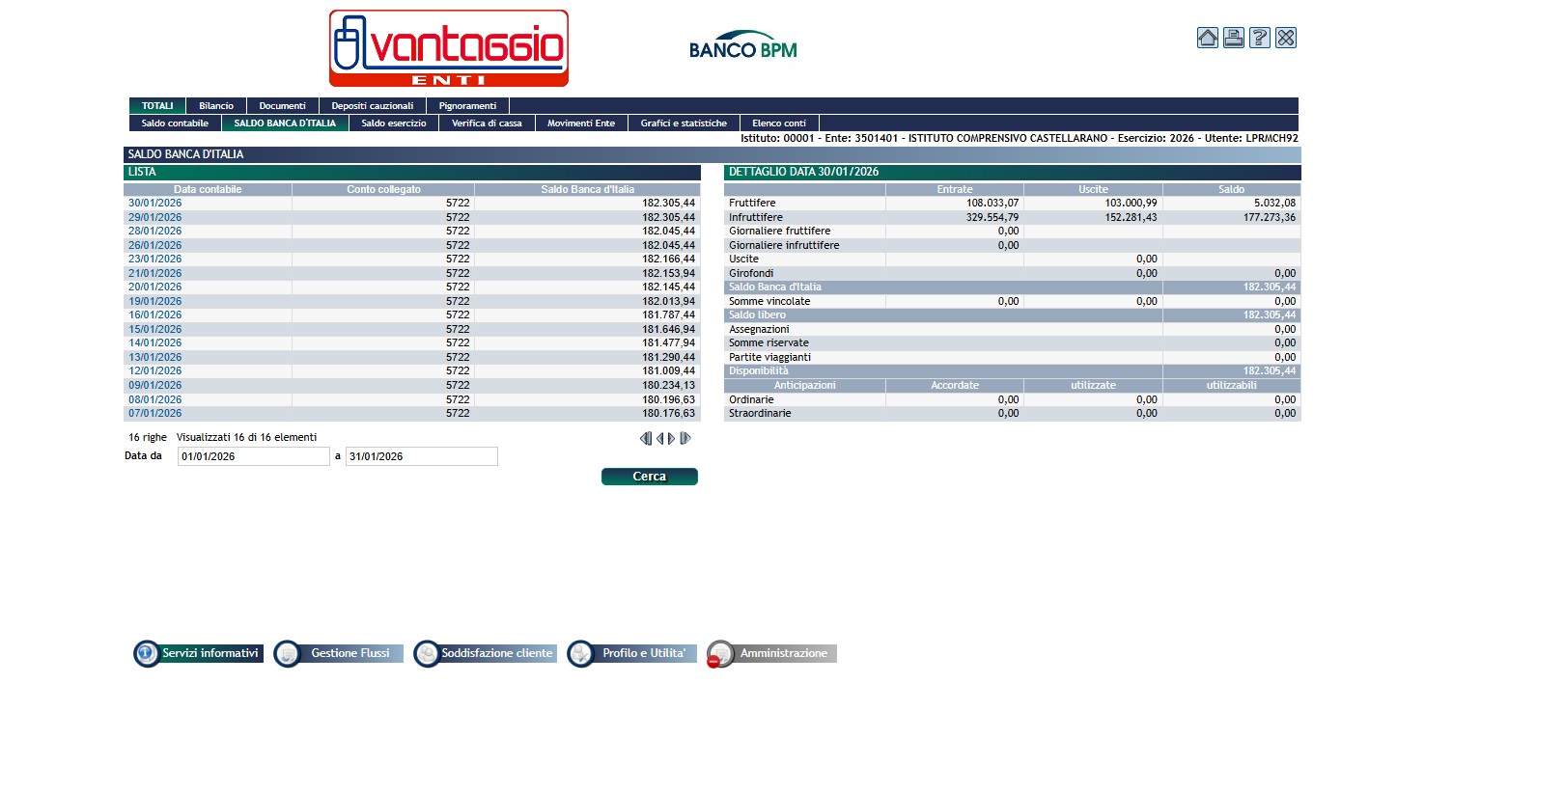Click the Data da start date field
The width and height of the screenshot is (1565, 793).
point(254,456)
